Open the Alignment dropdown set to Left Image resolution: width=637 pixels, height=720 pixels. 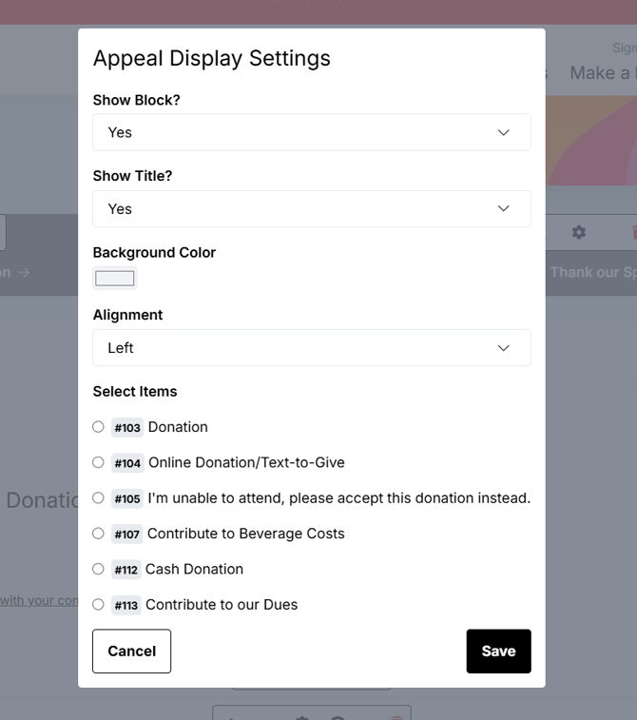point(312,347)
